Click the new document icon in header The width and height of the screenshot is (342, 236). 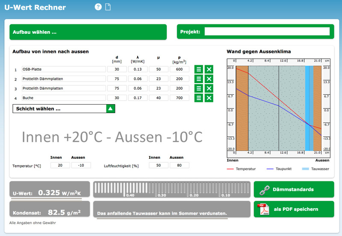[108, 7]
